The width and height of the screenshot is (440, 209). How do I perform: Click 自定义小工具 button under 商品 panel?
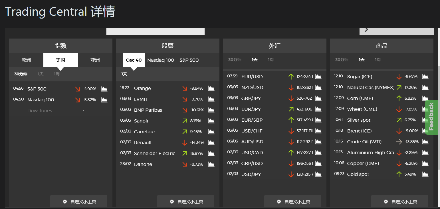coord(400,201)
